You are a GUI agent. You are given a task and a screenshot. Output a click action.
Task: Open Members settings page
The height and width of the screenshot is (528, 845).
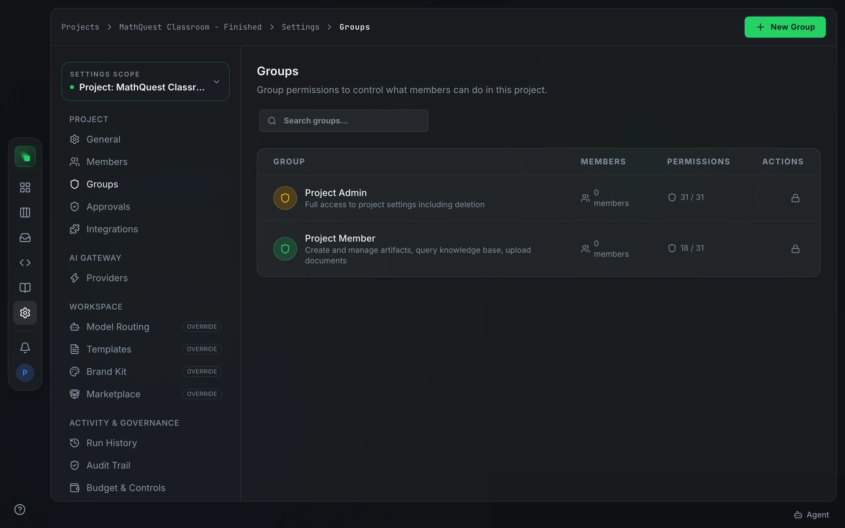(x=145, y=162)
